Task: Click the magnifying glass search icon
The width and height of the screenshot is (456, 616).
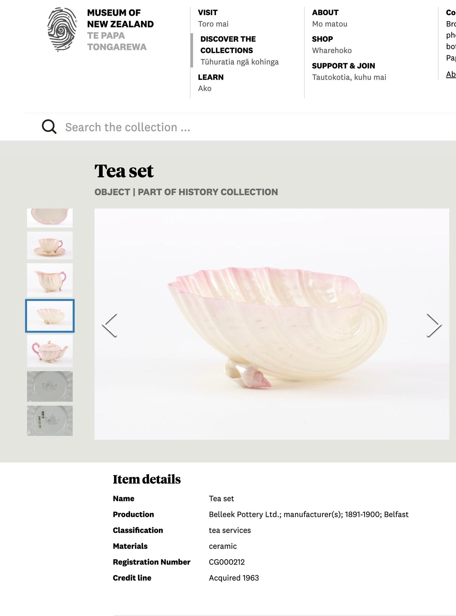Action: [49, 127]
